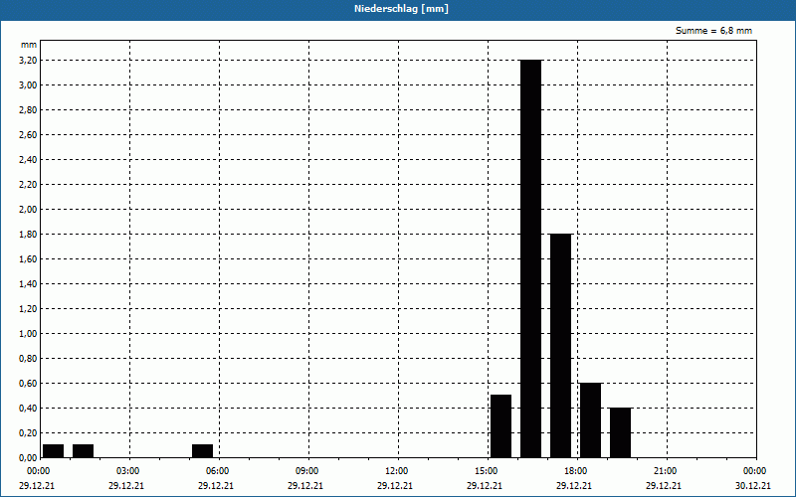Click the 0,50 mm bar after 15:00

click(501, 426)
